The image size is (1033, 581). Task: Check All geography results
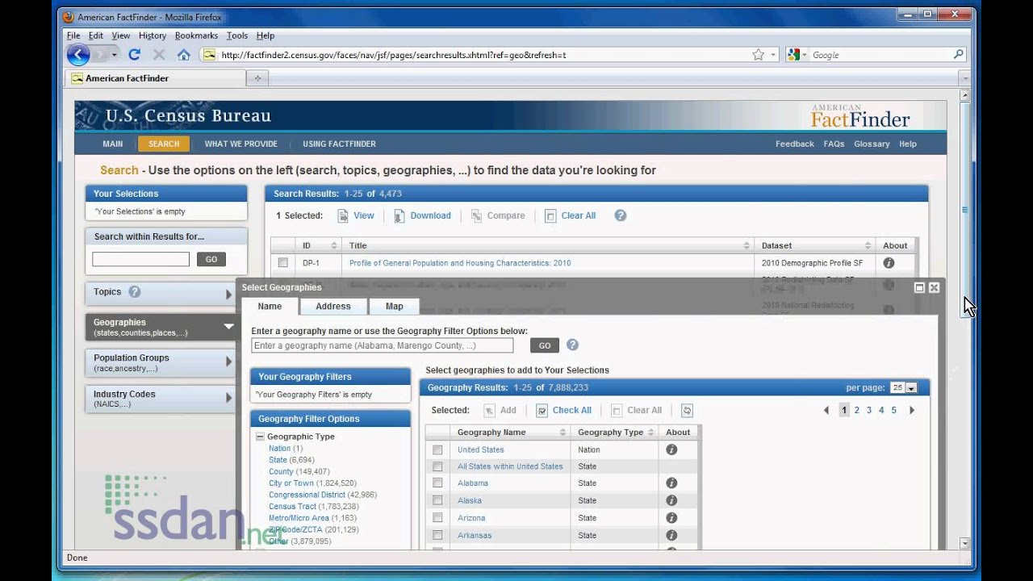[x=563, y=410]
